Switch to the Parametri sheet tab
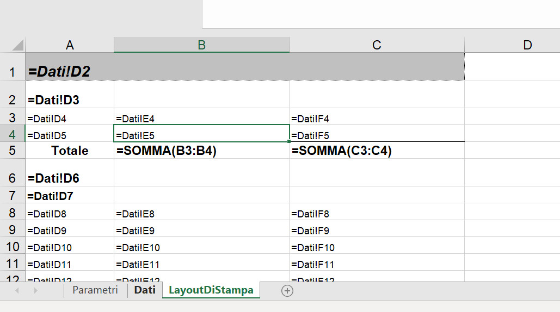This screenshot has height=312, width=560. click(x=95, y=290)
